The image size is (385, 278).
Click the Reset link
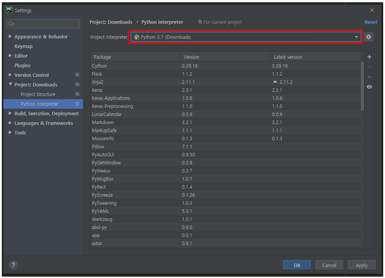click(371, 22)
